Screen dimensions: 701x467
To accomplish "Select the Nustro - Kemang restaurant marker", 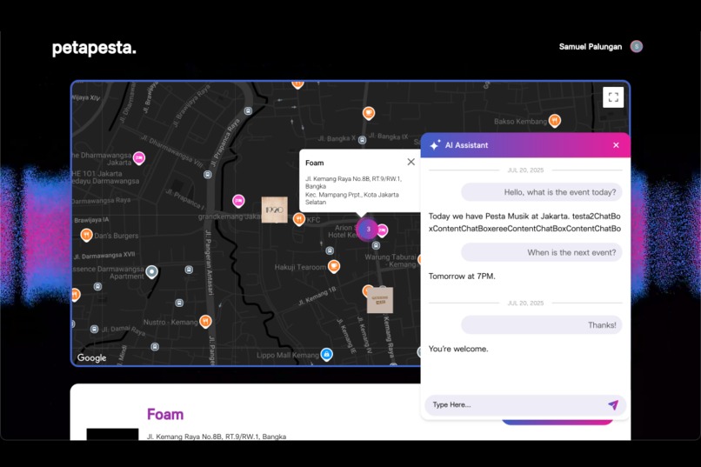I will pyautogui.click(x=205, y=321).
